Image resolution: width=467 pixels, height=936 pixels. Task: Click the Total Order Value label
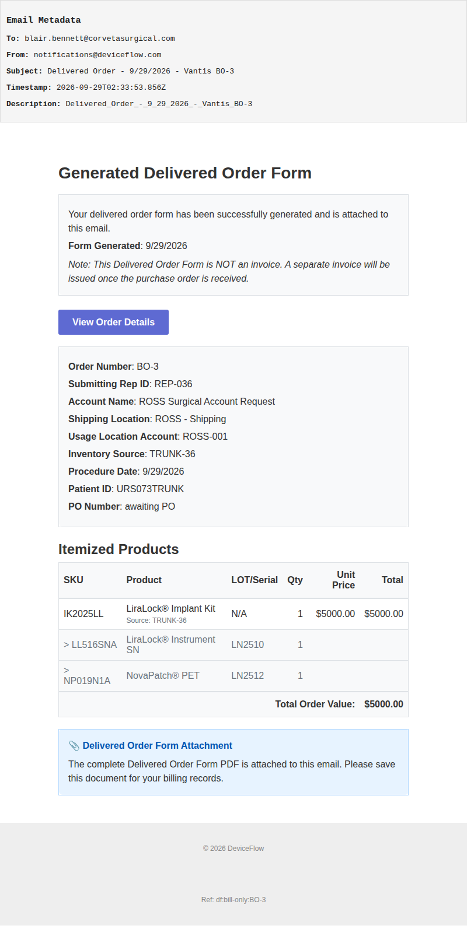click(315, 704)
